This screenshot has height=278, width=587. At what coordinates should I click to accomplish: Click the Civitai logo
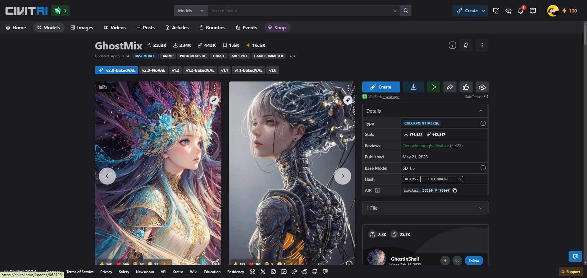tap(27, 11)
